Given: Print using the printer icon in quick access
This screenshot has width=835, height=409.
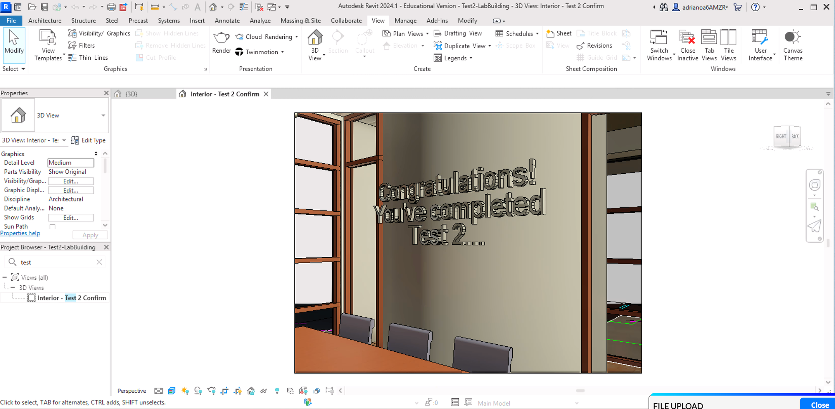Looking at the screenshot, I should (111, 7).
